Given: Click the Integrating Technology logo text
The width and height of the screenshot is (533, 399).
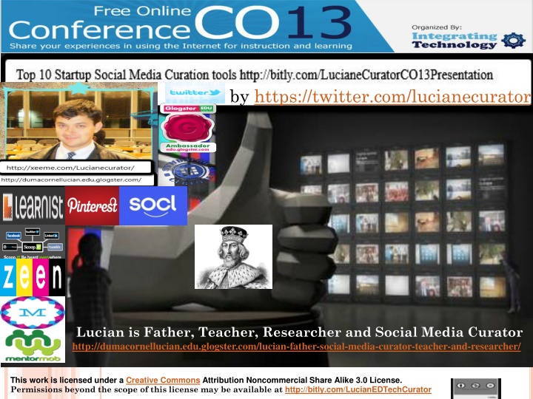Looking at the screenshot, I should pos(455,41).
